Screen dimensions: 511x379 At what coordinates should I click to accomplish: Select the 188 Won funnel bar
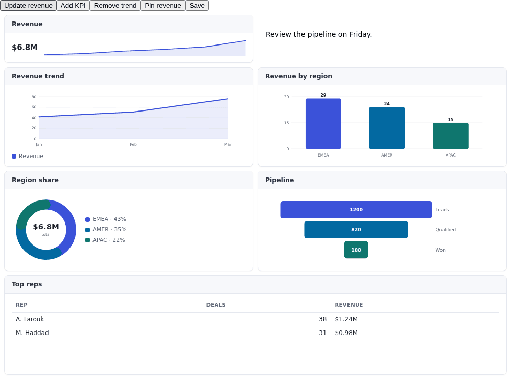point(356,250)
